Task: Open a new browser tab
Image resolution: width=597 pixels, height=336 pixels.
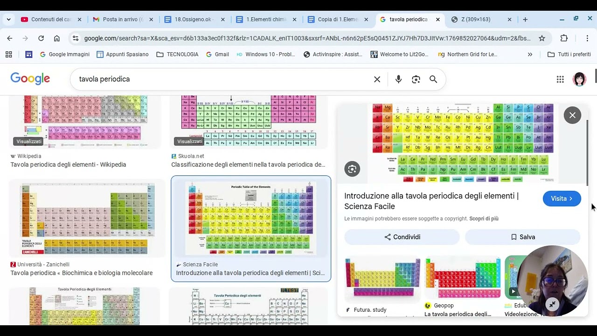Action: 525,20
